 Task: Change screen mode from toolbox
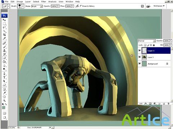click(4, 117)
